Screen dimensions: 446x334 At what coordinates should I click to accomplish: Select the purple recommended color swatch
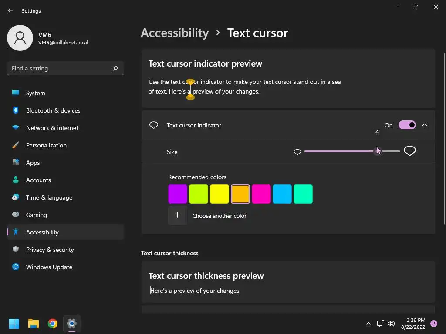coord(178,194)
